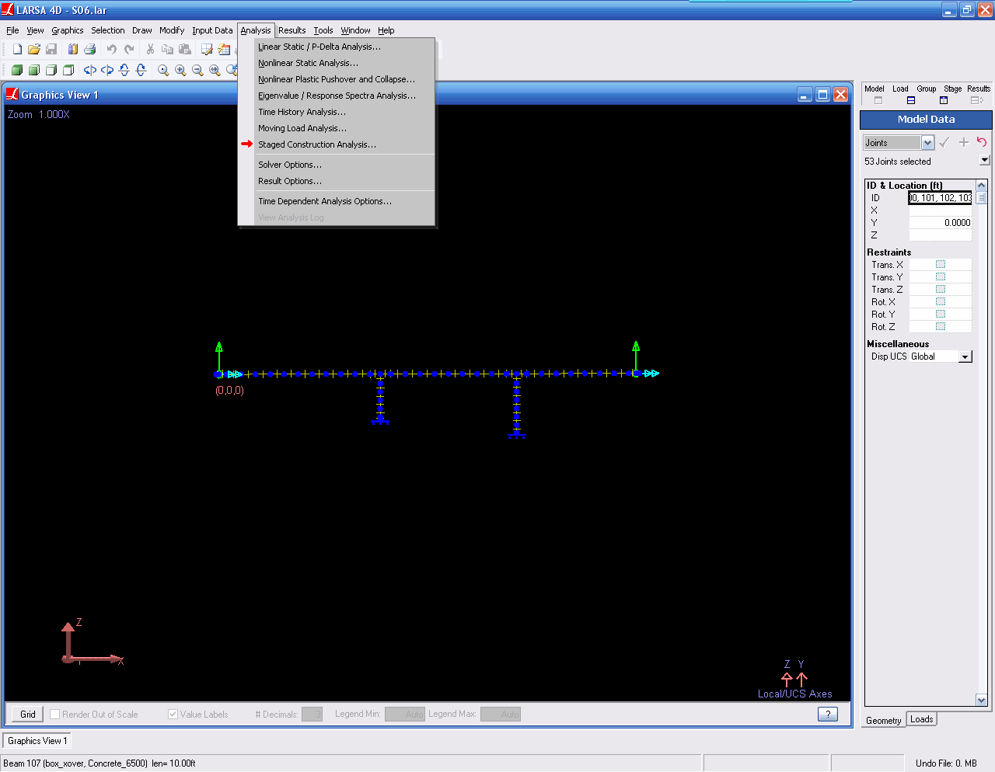The height and width of the screenshot is (772, 995).
Task: Select the Graphics View 1 bottom tab
Action: click(x=37, y=741)
